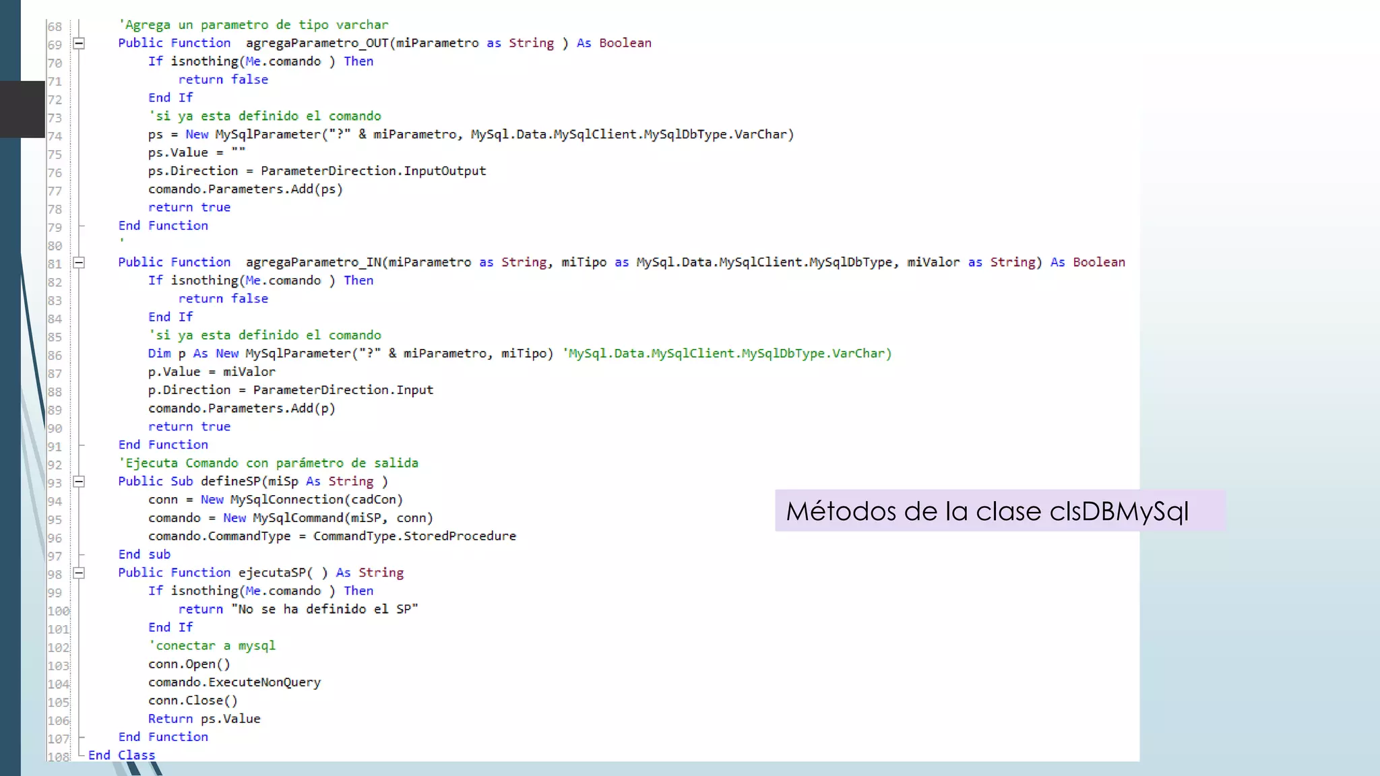Click 'return "No se ha definido el SP"' line
Image resolution: width=1380 pixels, height=776 pixels.
pyautogui.click(x=298, y=609)
